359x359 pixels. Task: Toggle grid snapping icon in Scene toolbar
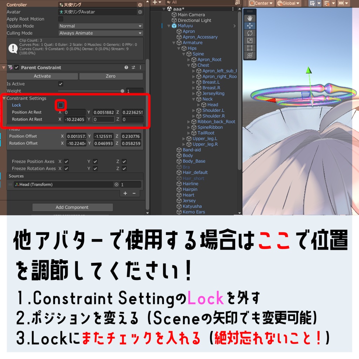[312, 3]
